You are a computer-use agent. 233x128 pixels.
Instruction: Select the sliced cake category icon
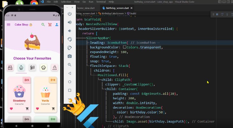tap(32, 68)
